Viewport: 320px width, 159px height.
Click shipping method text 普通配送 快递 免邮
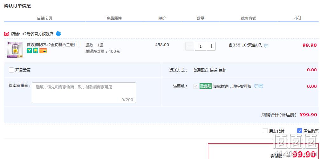point(210,70)
